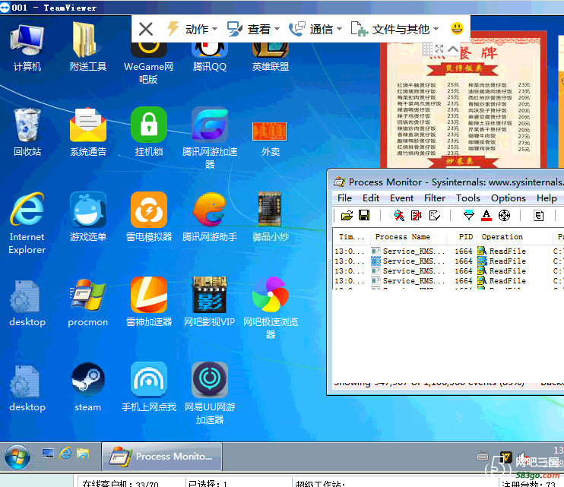Screen dimensions: 564x487
Task: Toggle the Autoscroll icon in Process Monitor
Action: click(x=417, y=216)
